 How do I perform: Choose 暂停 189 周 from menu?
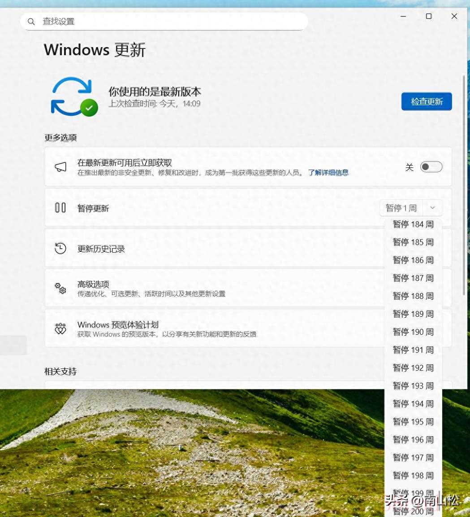coord(413,314)
